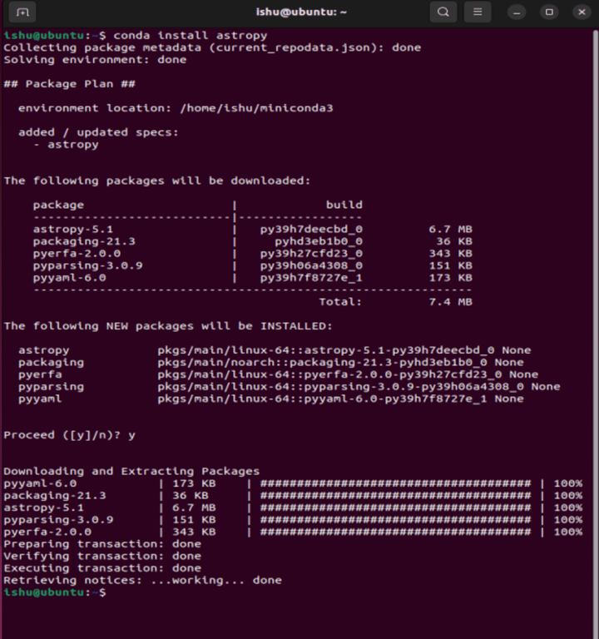Close the terminal window

coord(582,12)
